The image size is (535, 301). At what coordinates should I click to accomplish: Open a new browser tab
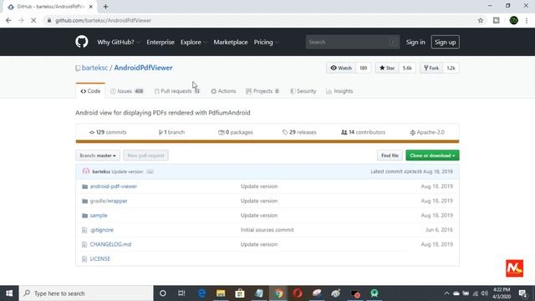point(105,7)
